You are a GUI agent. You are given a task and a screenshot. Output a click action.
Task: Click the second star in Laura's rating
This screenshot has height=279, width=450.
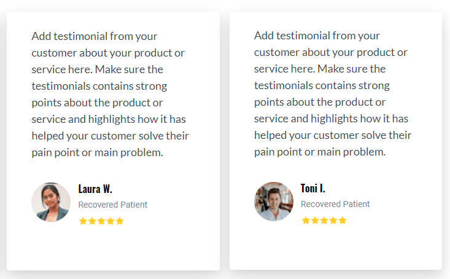(92, 221)
